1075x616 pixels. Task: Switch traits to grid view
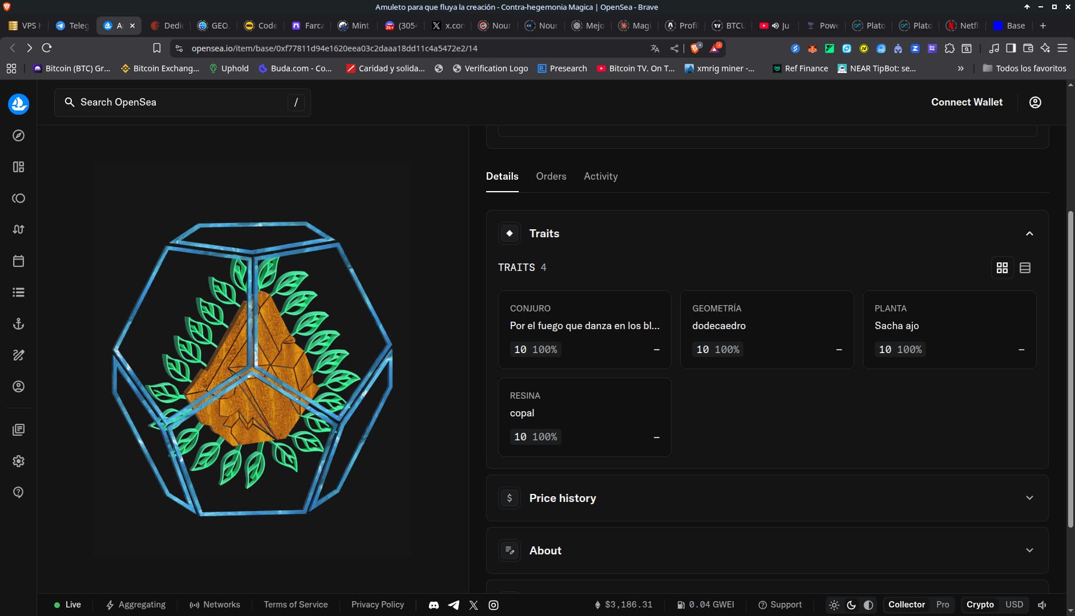(1002, 268)
